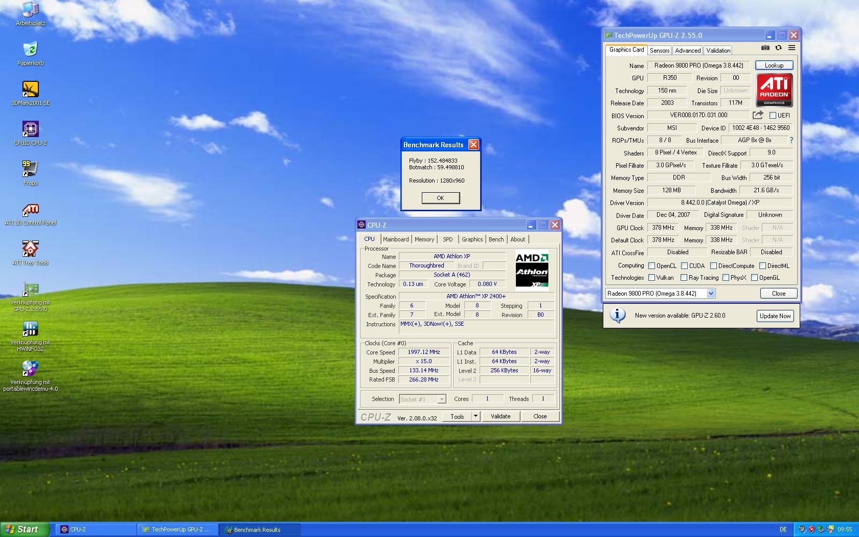Toggle the Vulkan checkbox

click(651, 278)
